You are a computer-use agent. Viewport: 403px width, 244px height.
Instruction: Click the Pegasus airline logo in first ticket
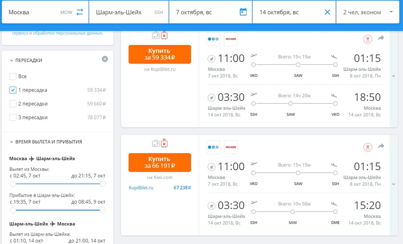231,39
